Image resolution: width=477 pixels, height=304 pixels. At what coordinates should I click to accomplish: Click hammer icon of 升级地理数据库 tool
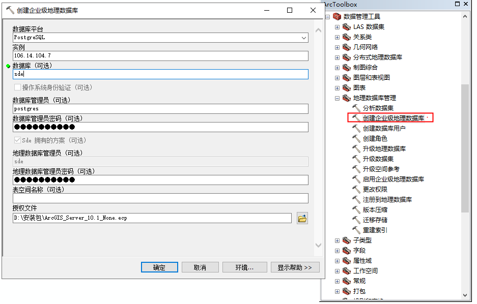(x=356, y=149)
